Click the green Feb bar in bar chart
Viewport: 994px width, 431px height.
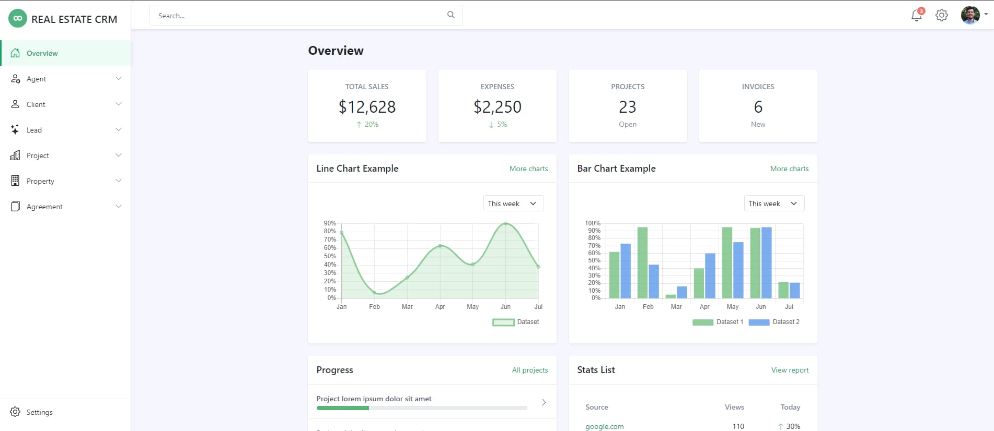pyautogui.click(x=642, y=262)
